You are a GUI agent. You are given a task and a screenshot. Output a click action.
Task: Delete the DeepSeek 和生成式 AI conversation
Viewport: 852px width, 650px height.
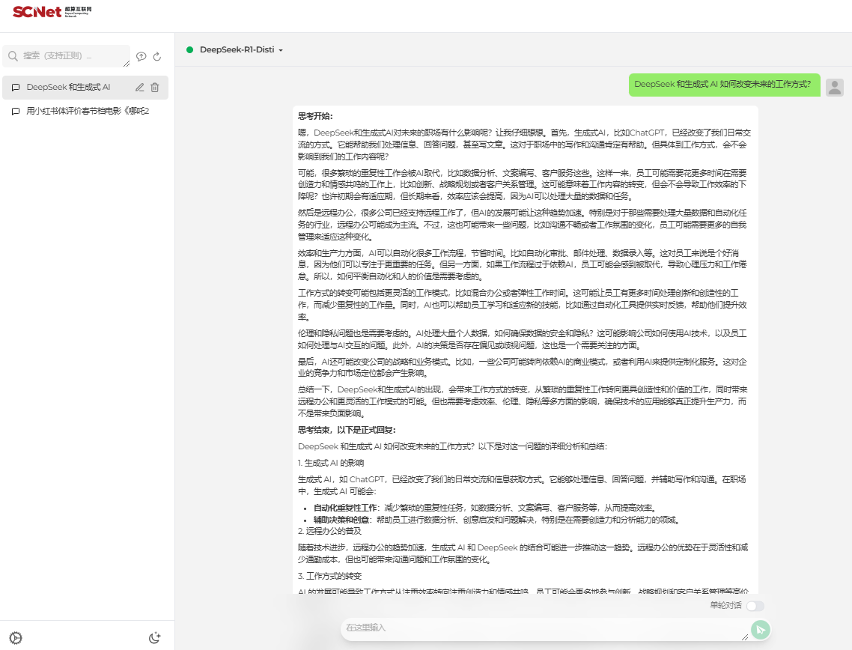tap(155, 88)
